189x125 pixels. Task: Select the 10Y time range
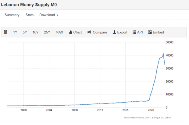click(x=35, y=32)
